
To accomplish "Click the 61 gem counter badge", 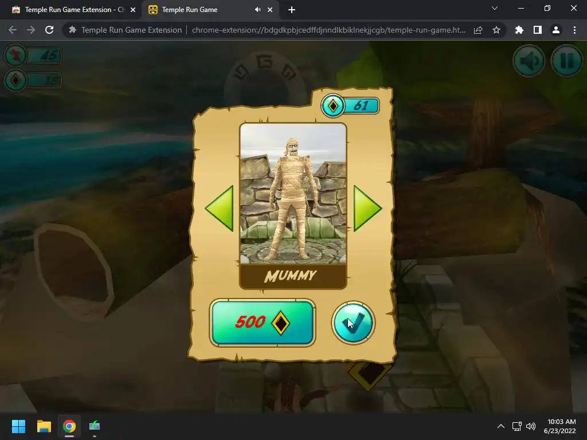I will click(x=350, y=105).
